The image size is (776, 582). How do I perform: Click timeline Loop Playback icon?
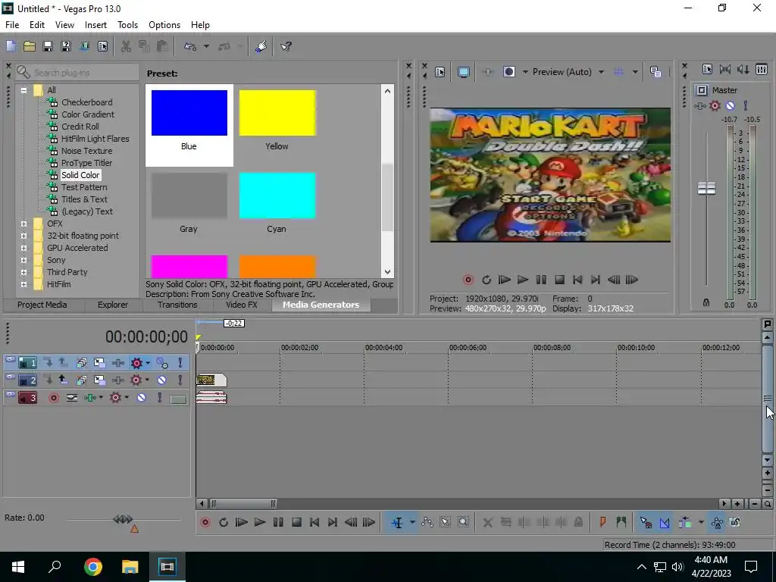tap(224, 523)
